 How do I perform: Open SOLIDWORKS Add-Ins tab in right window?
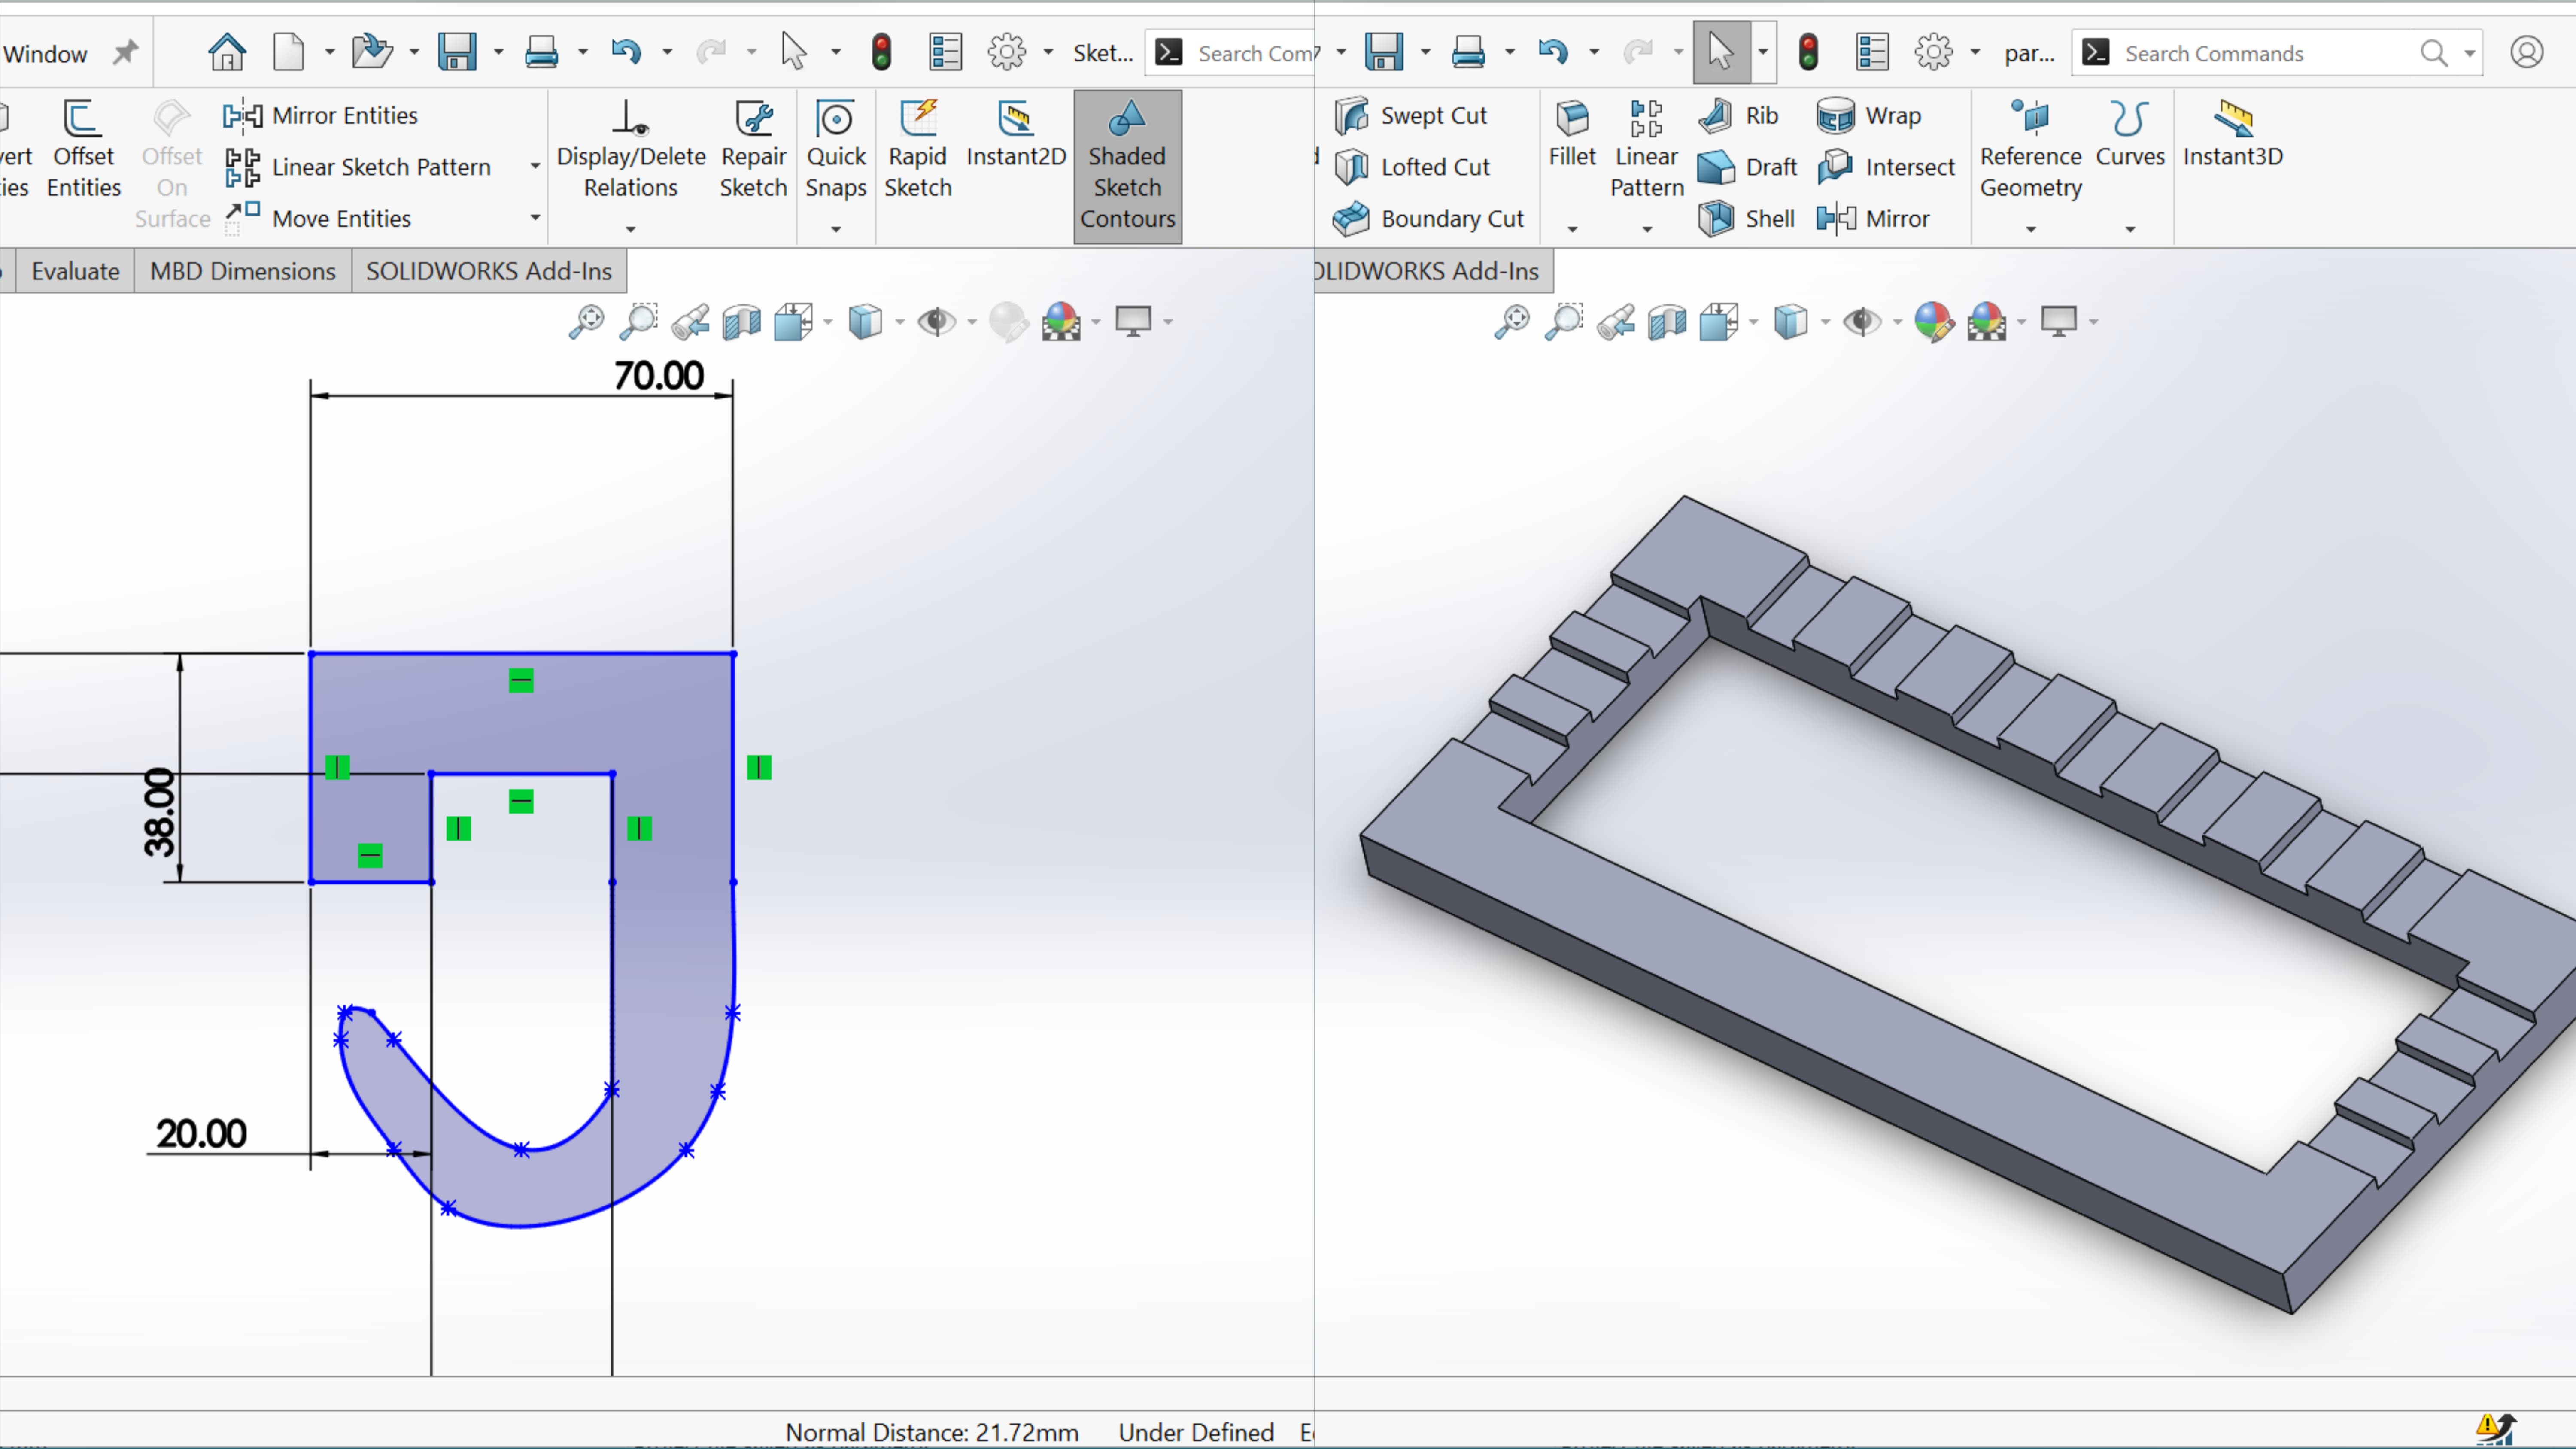coord(1434,271)
